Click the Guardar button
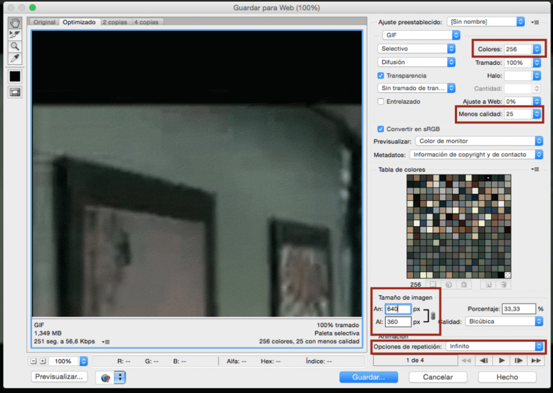This screenshot has width=553, height=393. tap(369, 377)
